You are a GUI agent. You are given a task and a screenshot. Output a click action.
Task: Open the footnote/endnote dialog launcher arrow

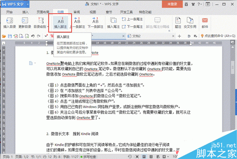pos(169,31)
